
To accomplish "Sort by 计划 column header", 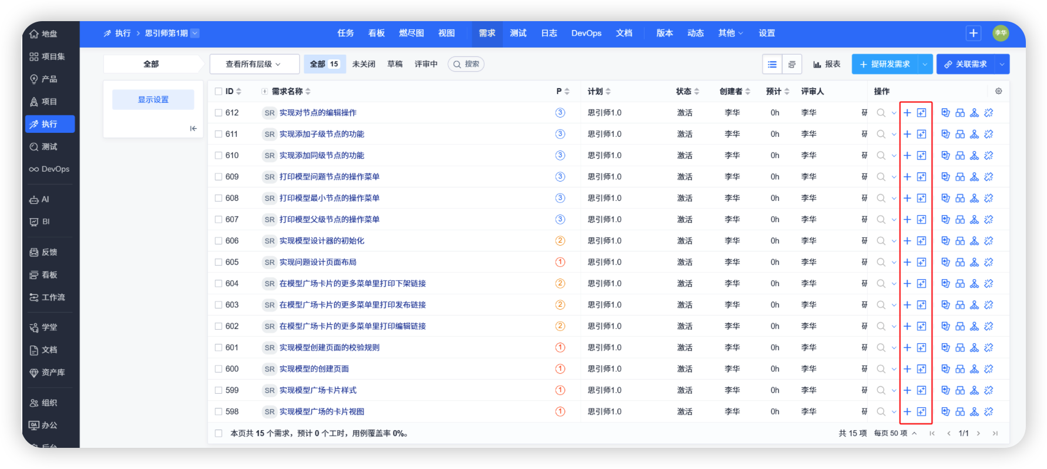I will pyautogui.click(x=599, y=92).
